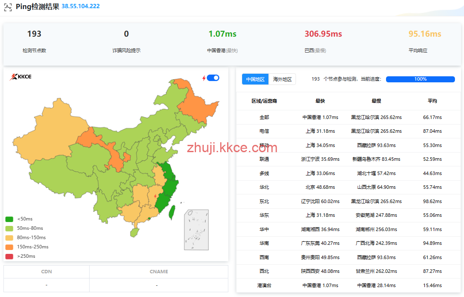This screenshot has width=464, height=297.
Task: Click the 最快 column header
Action: pos(320,101)
